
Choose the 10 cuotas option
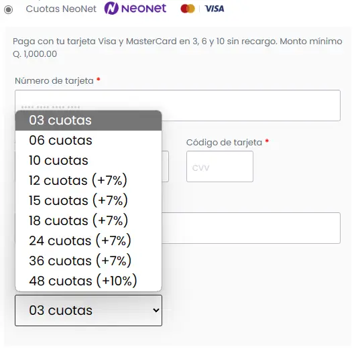pyautogui.click(x=88, y=160)
